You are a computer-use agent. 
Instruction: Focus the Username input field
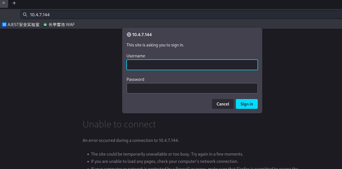192,65
